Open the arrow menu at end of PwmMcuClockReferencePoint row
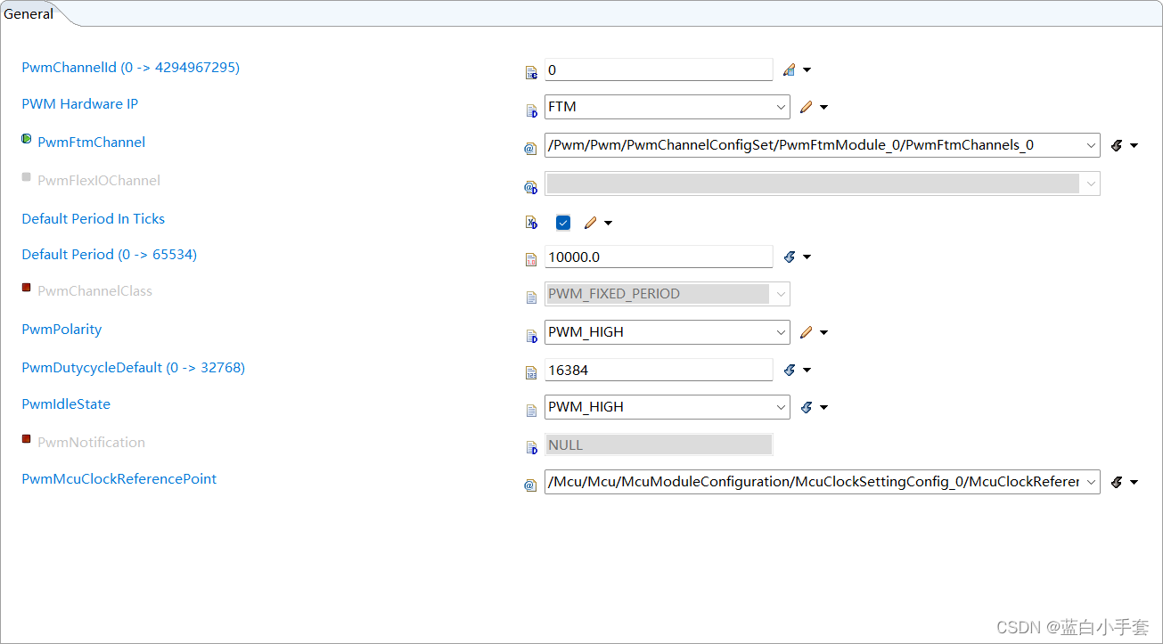Viewport: 1163px width, 644px height. 1134,482
